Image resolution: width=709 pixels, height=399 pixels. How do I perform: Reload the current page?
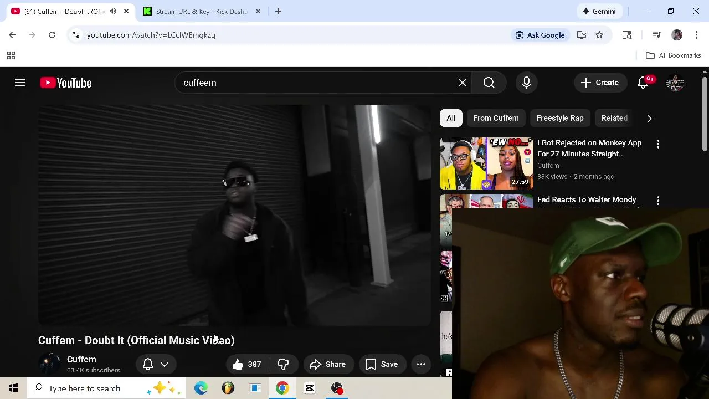click(52, 35)
